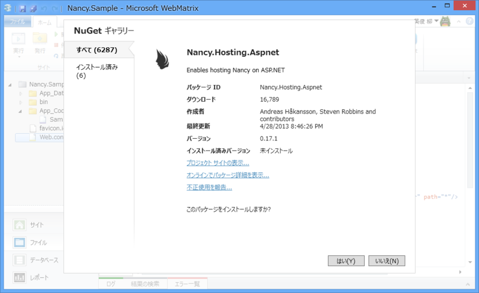Expand the bin folder node
The height and width of the screenshot is (293, 479).
coord(20,102)
